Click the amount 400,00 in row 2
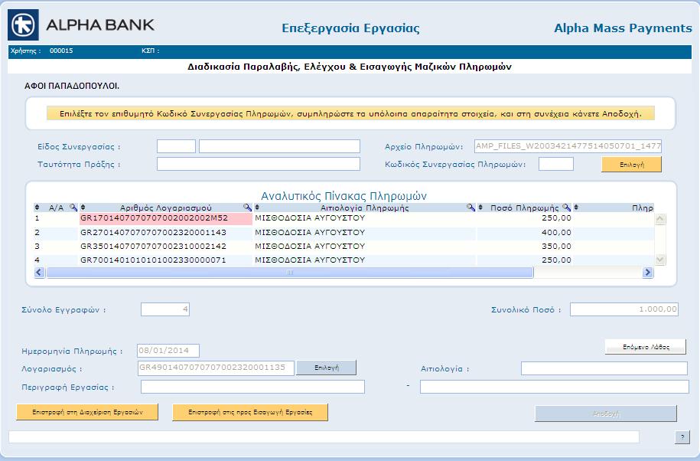 (556, 233)
